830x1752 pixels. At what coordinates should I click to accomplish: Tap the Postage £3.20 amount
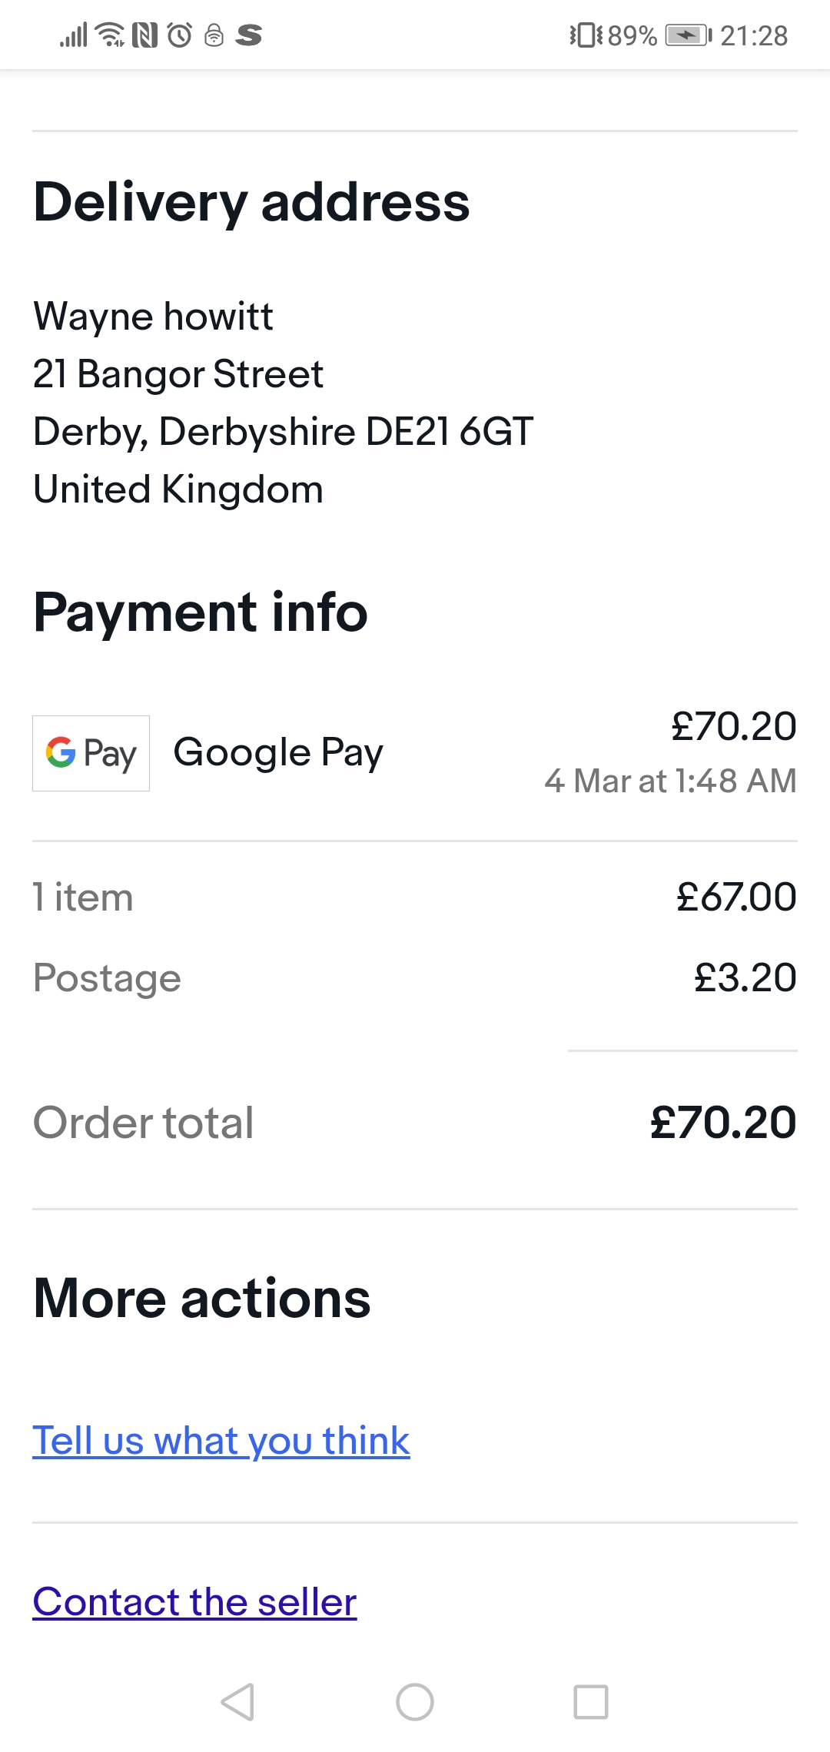[745, 978]
